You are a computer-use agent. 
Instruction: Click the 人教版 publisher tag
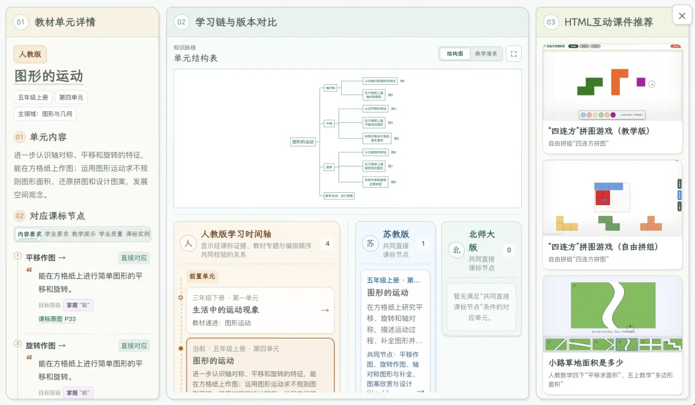30,54
